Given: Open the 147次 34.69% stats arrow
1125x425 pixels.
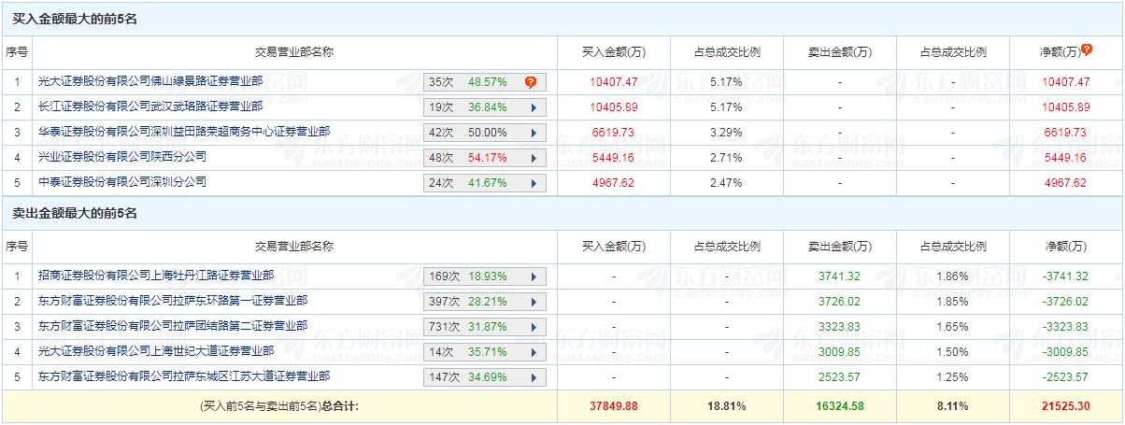Looking at the screenshot, I should (x=533, y=377).
